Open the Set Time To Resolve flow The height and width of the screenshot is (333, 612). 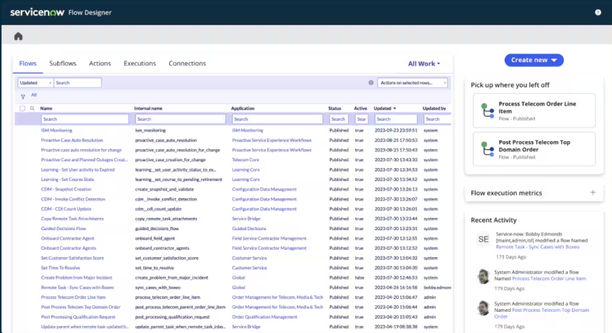(60, 268)
